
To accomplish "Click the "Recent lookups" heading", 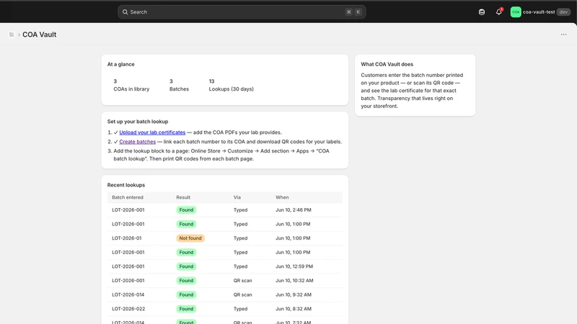I will (125, 185).
